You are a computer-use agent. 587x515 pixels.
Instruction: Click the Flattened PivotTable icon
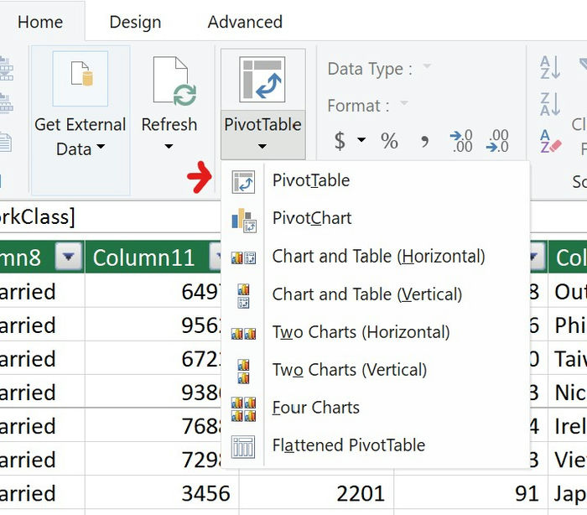tap(243, 446)
